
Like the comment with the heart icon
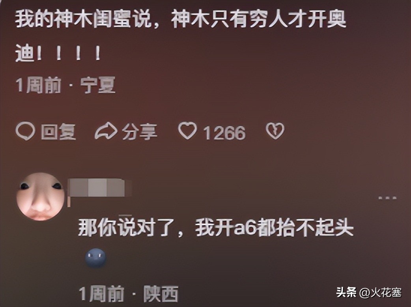click(x=187, y=131)
